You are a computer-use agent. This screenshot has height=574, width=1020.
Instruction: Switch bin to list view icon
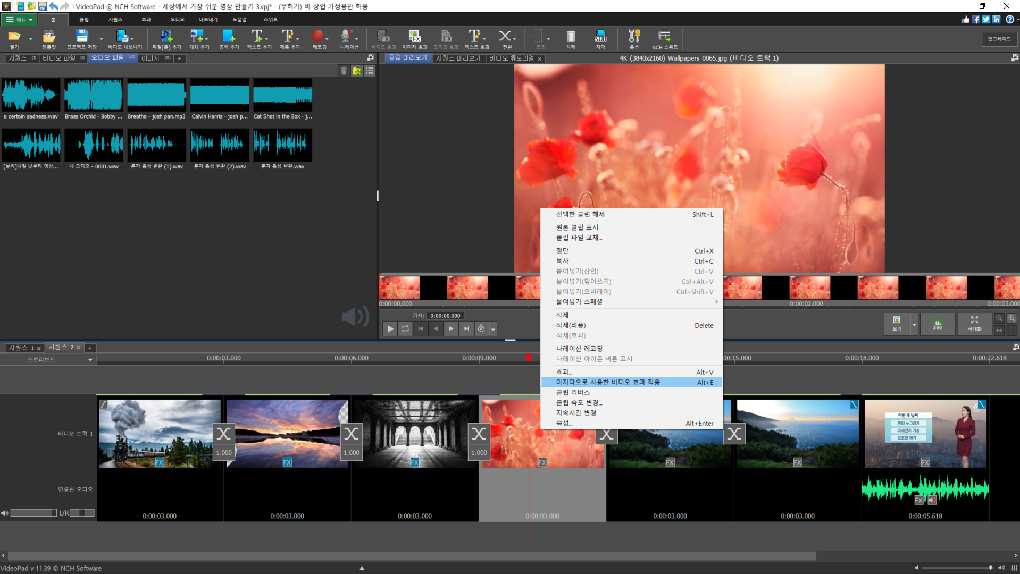point(370,71)
